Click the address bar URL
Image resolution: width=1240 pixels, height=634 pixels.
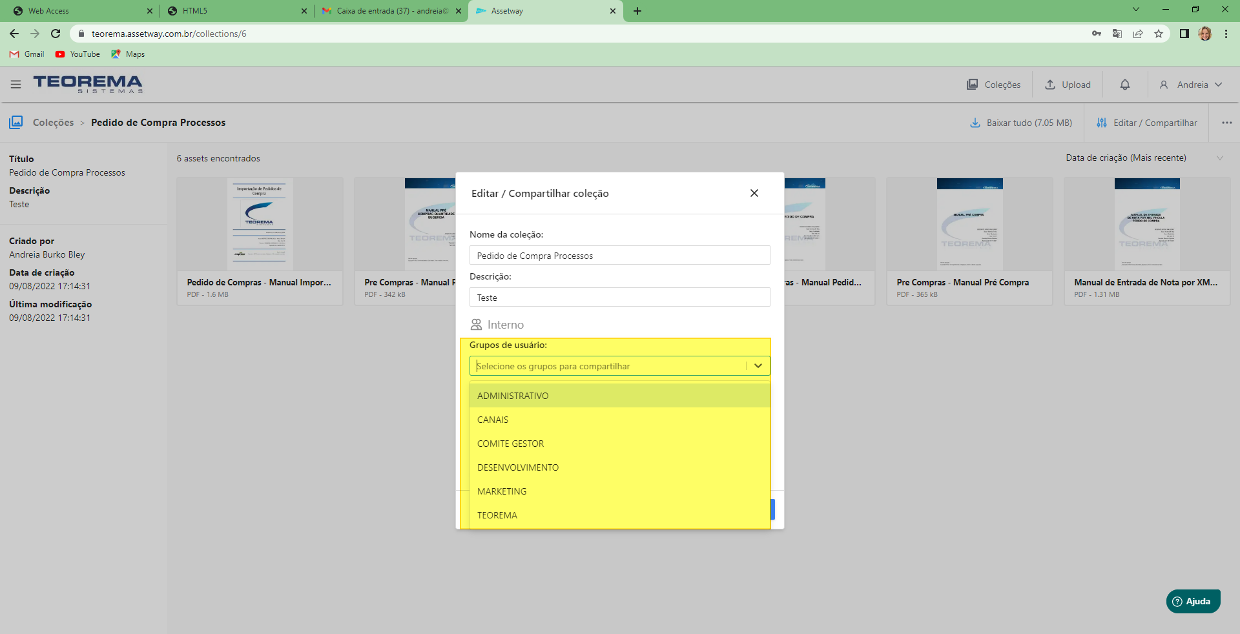point(169,34)
